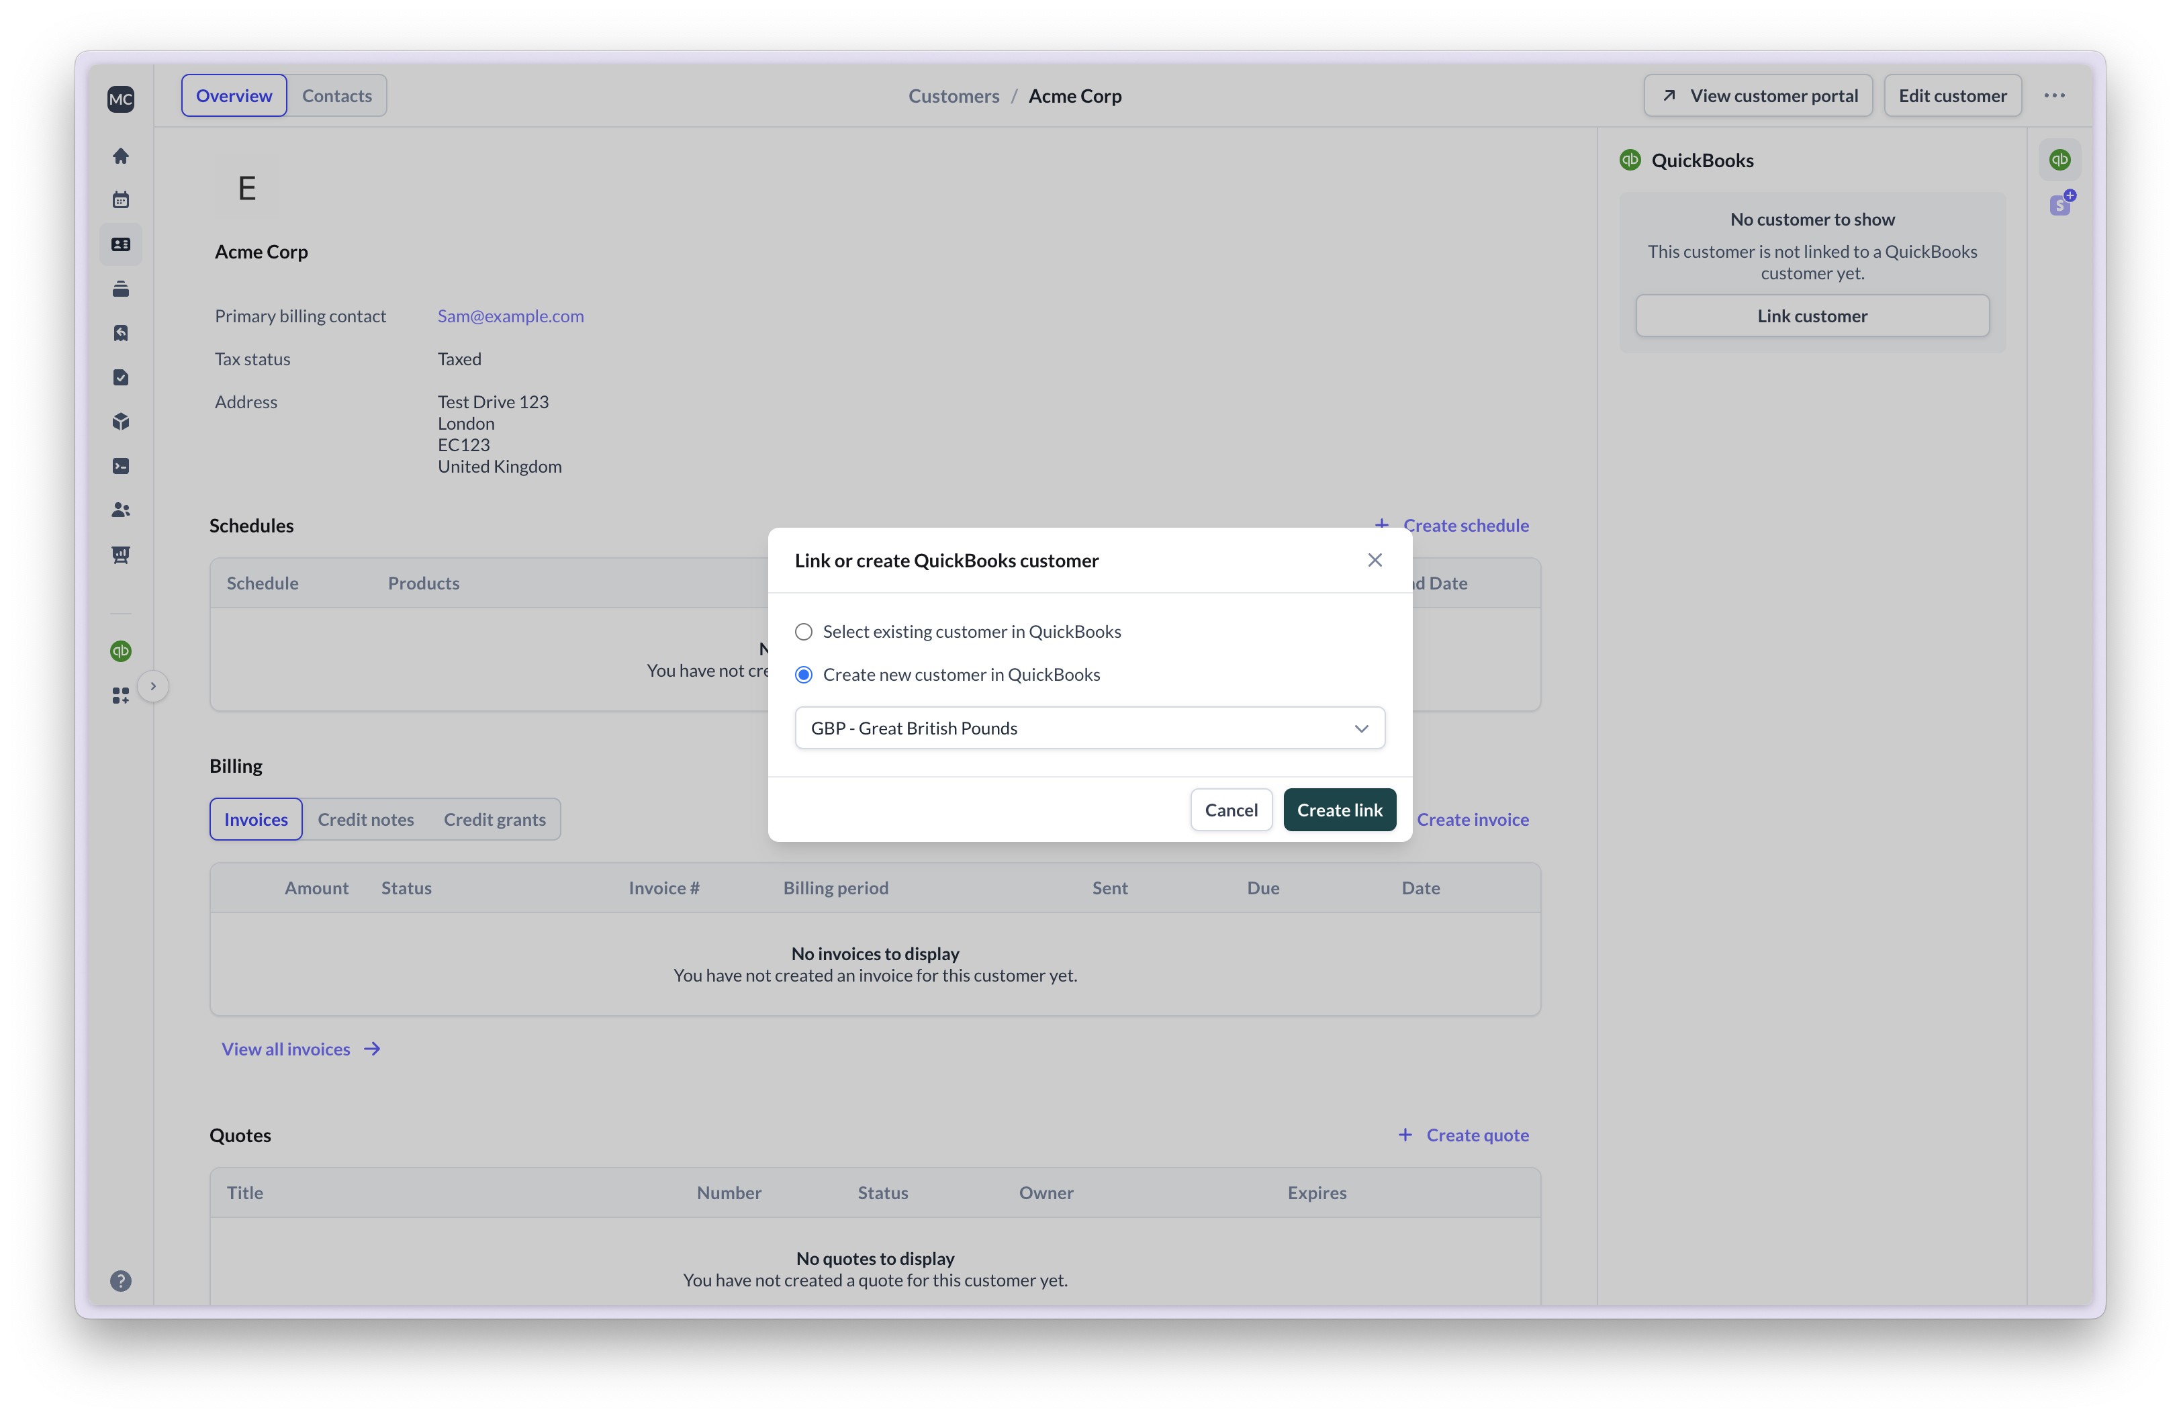Choose Select existing customer in QuickBooks
2181x1418 pixels.
(x=958, y=632)
